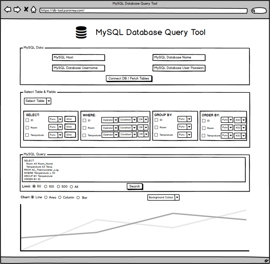Open OR dropdown for WHERE Room row
Screen dimensions: 270x264
point(143,128)
